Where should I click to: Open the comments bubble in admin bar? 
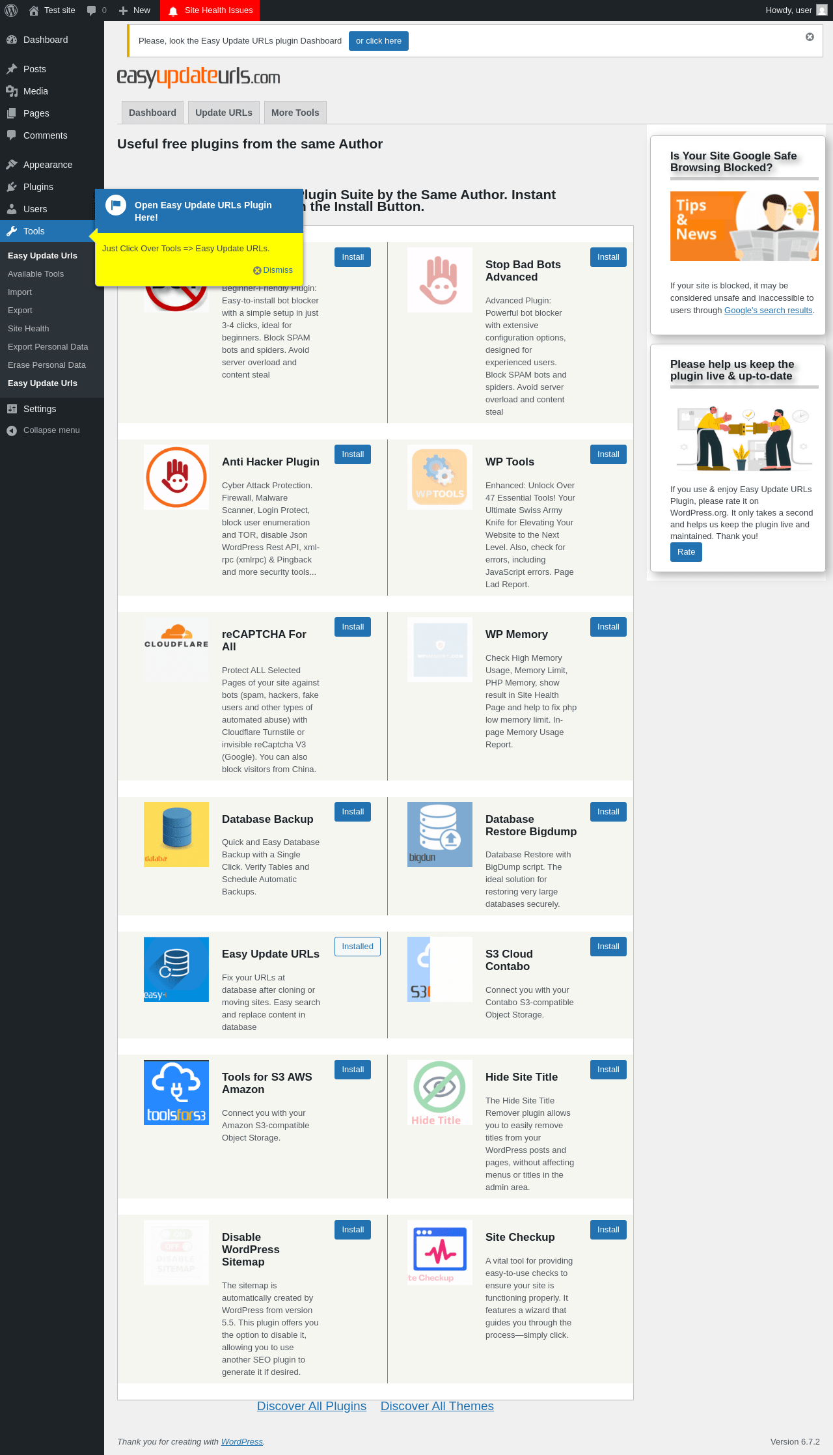pos(91,10)
